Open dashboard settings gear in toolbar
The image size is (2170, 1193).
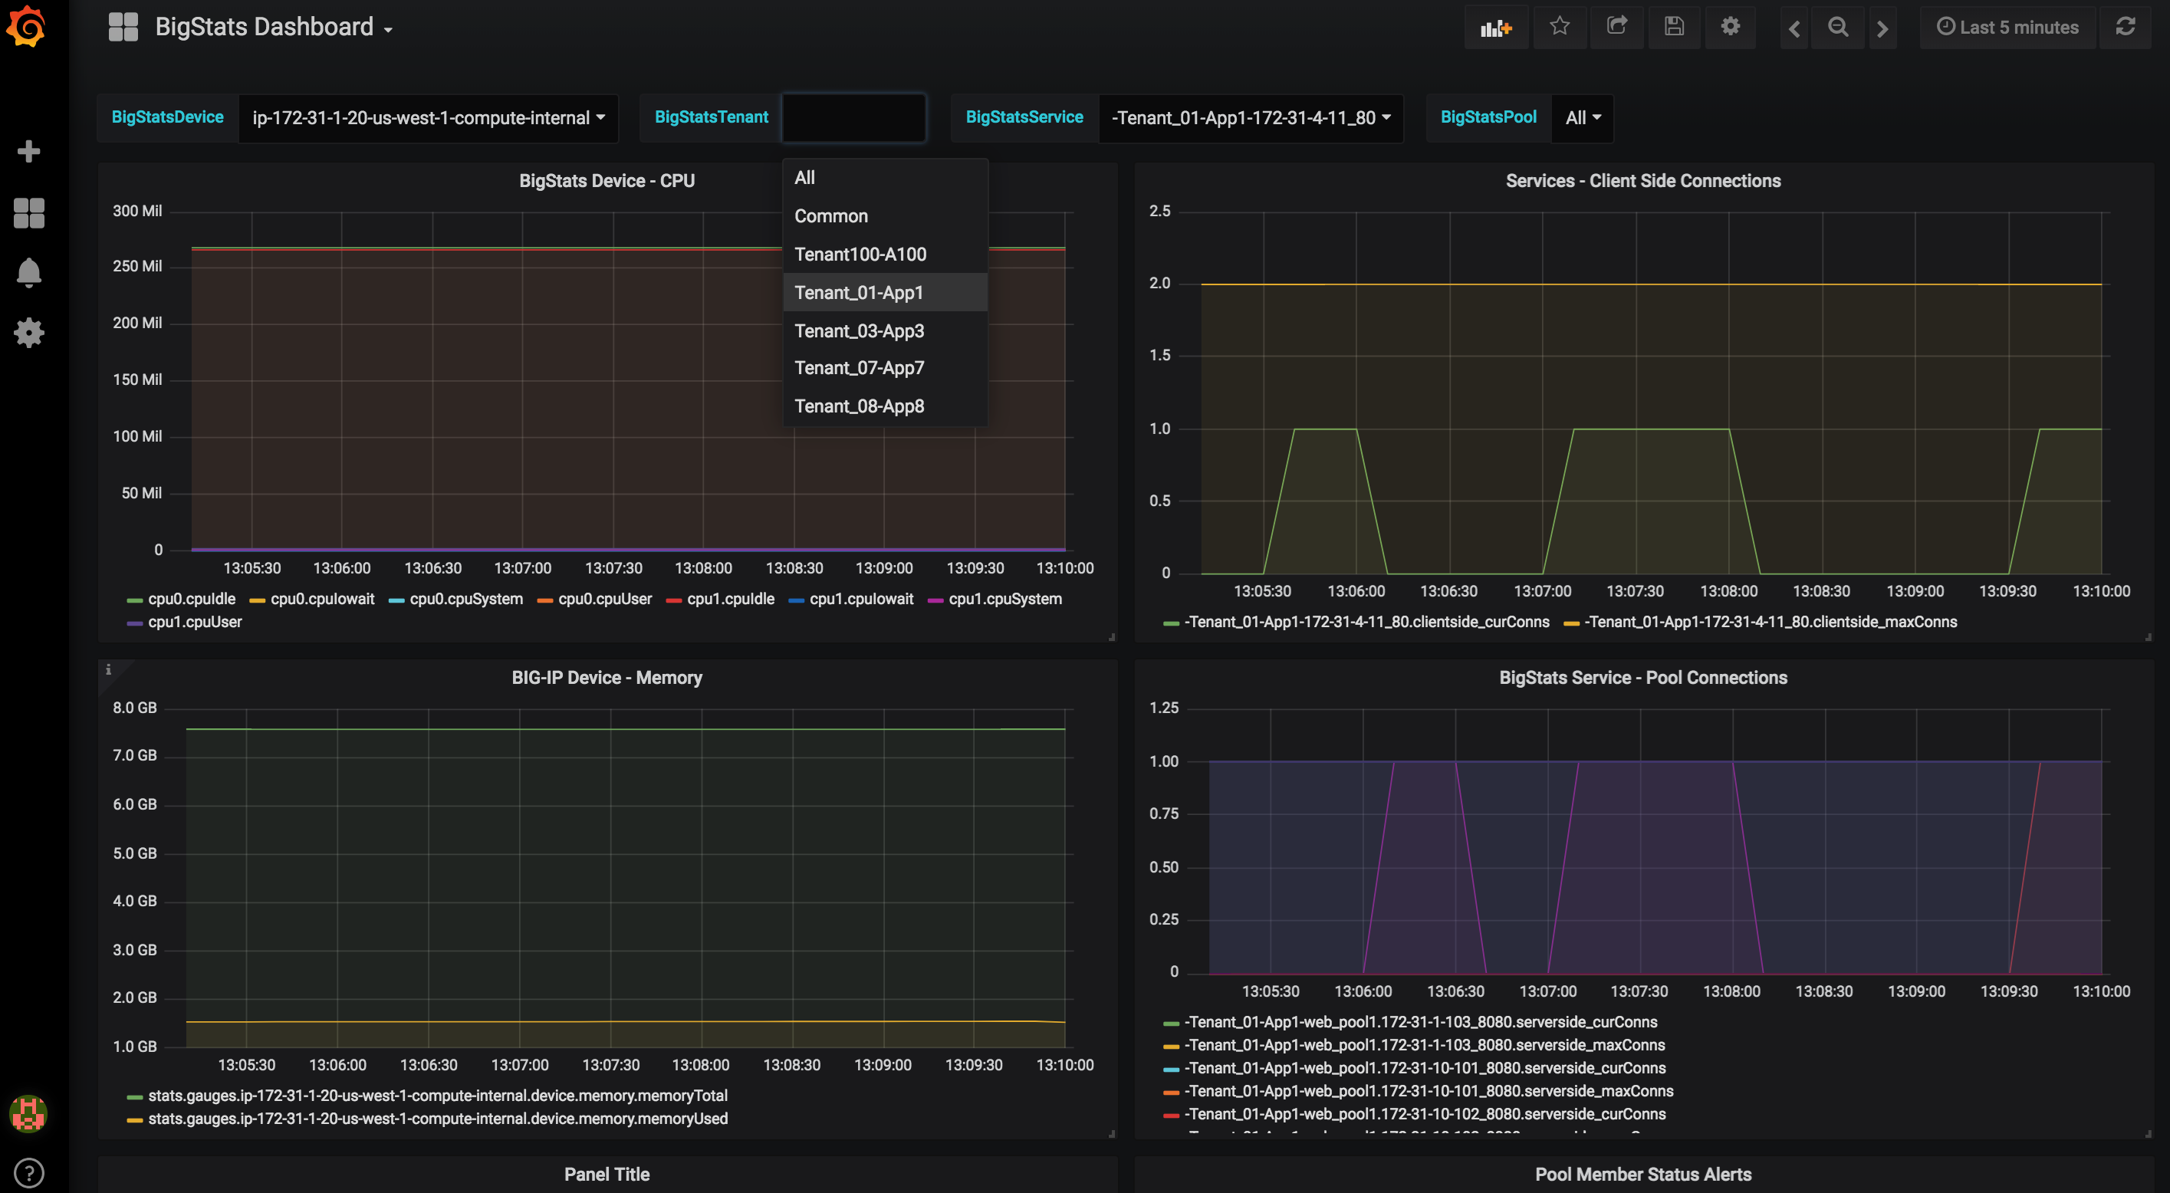[1731, 27]
